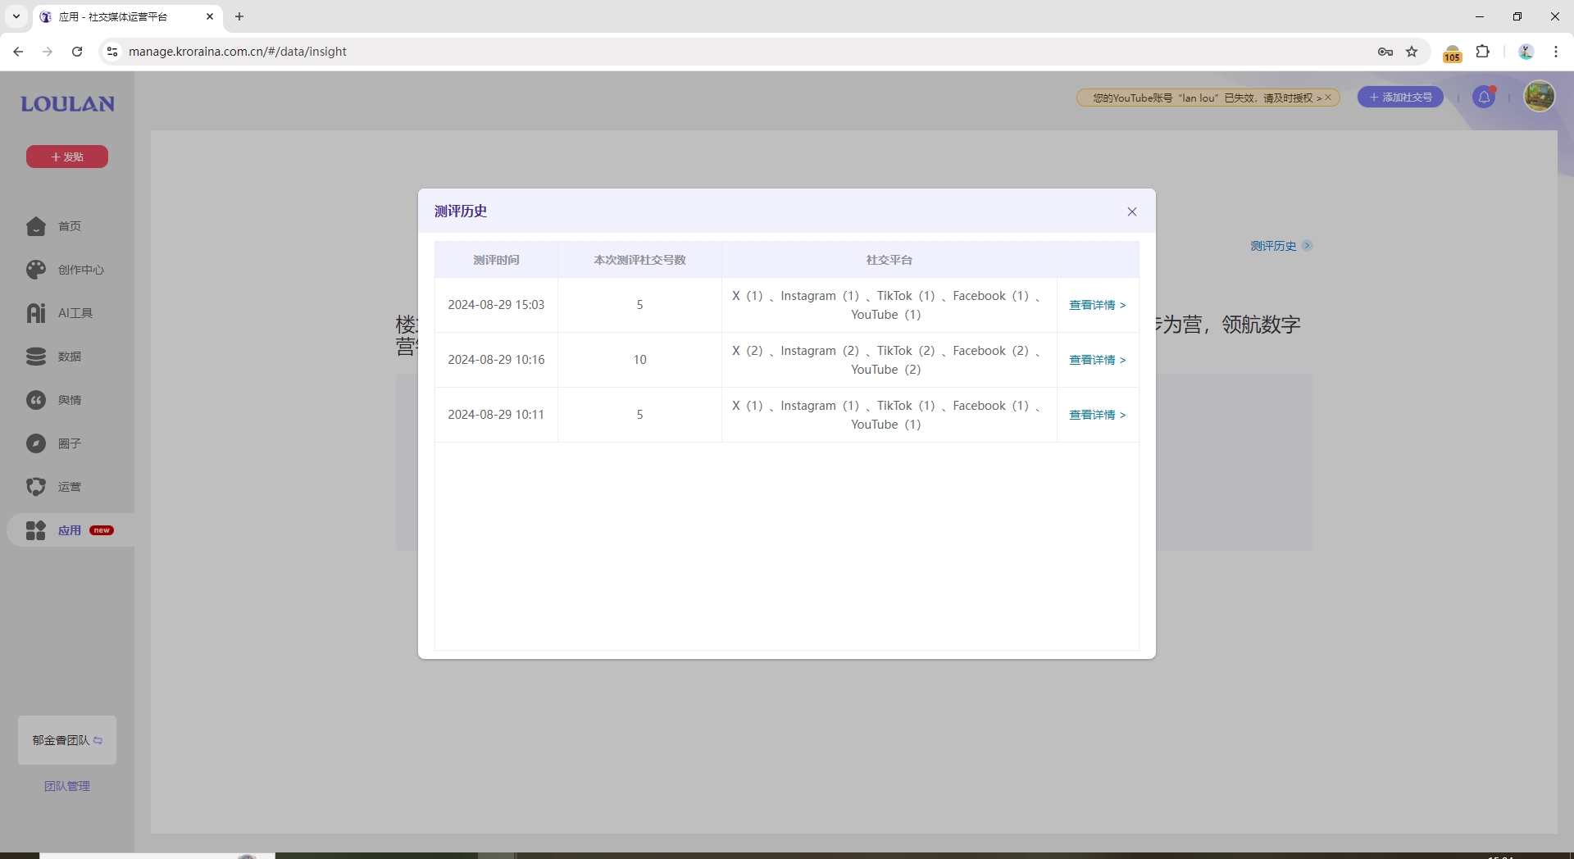Bookmark this page with star

(x=1412, y=52)
